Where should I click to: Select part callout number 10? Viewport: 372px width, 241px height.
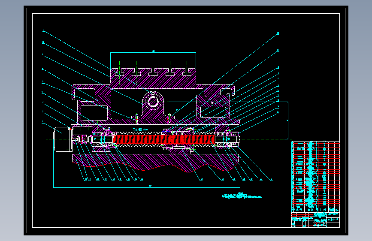pyautogui.click(x=278, y=33)
